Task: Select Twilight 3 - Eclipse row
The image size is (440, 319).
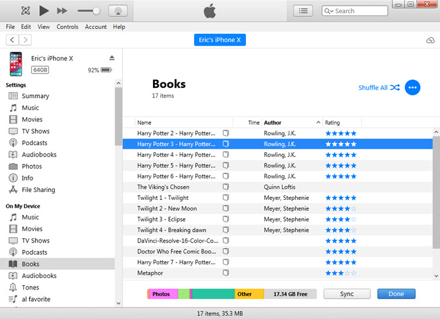Action: 277,220
